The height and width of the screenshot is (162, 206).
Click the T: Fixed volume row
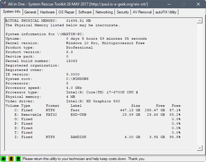(98, 133)
